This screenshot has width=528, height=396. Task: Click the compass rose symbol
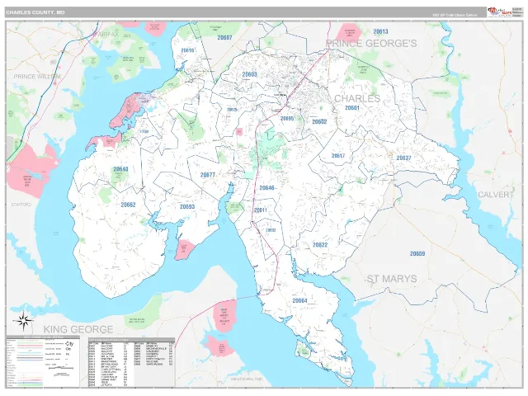24,321
